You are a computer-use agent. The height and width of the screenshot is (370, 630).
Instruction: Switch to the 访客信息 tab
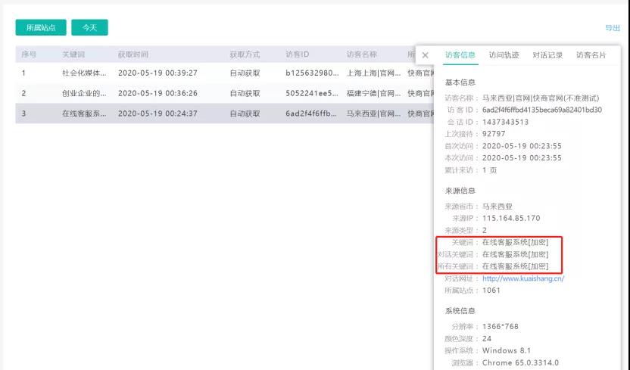tap(460, 55)
